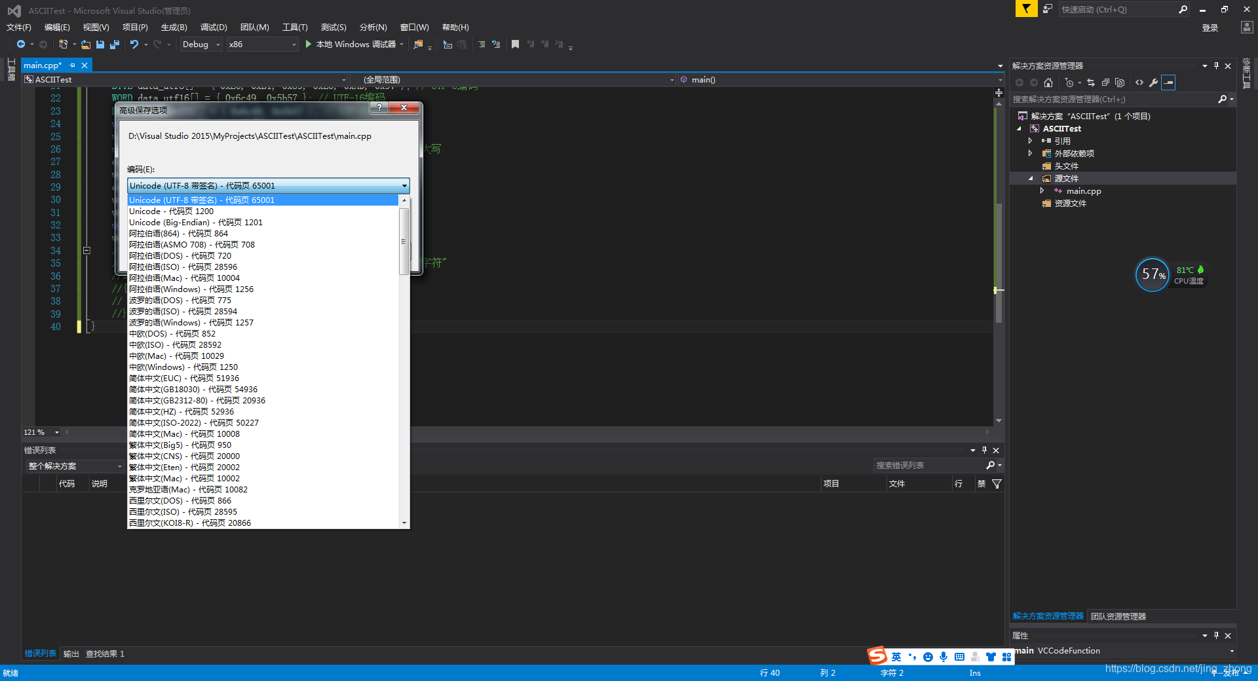This screenshot has width=1258, height=681.
Task: Toggle Show All Files in Solution Explorer
Action: point(1120,83)
